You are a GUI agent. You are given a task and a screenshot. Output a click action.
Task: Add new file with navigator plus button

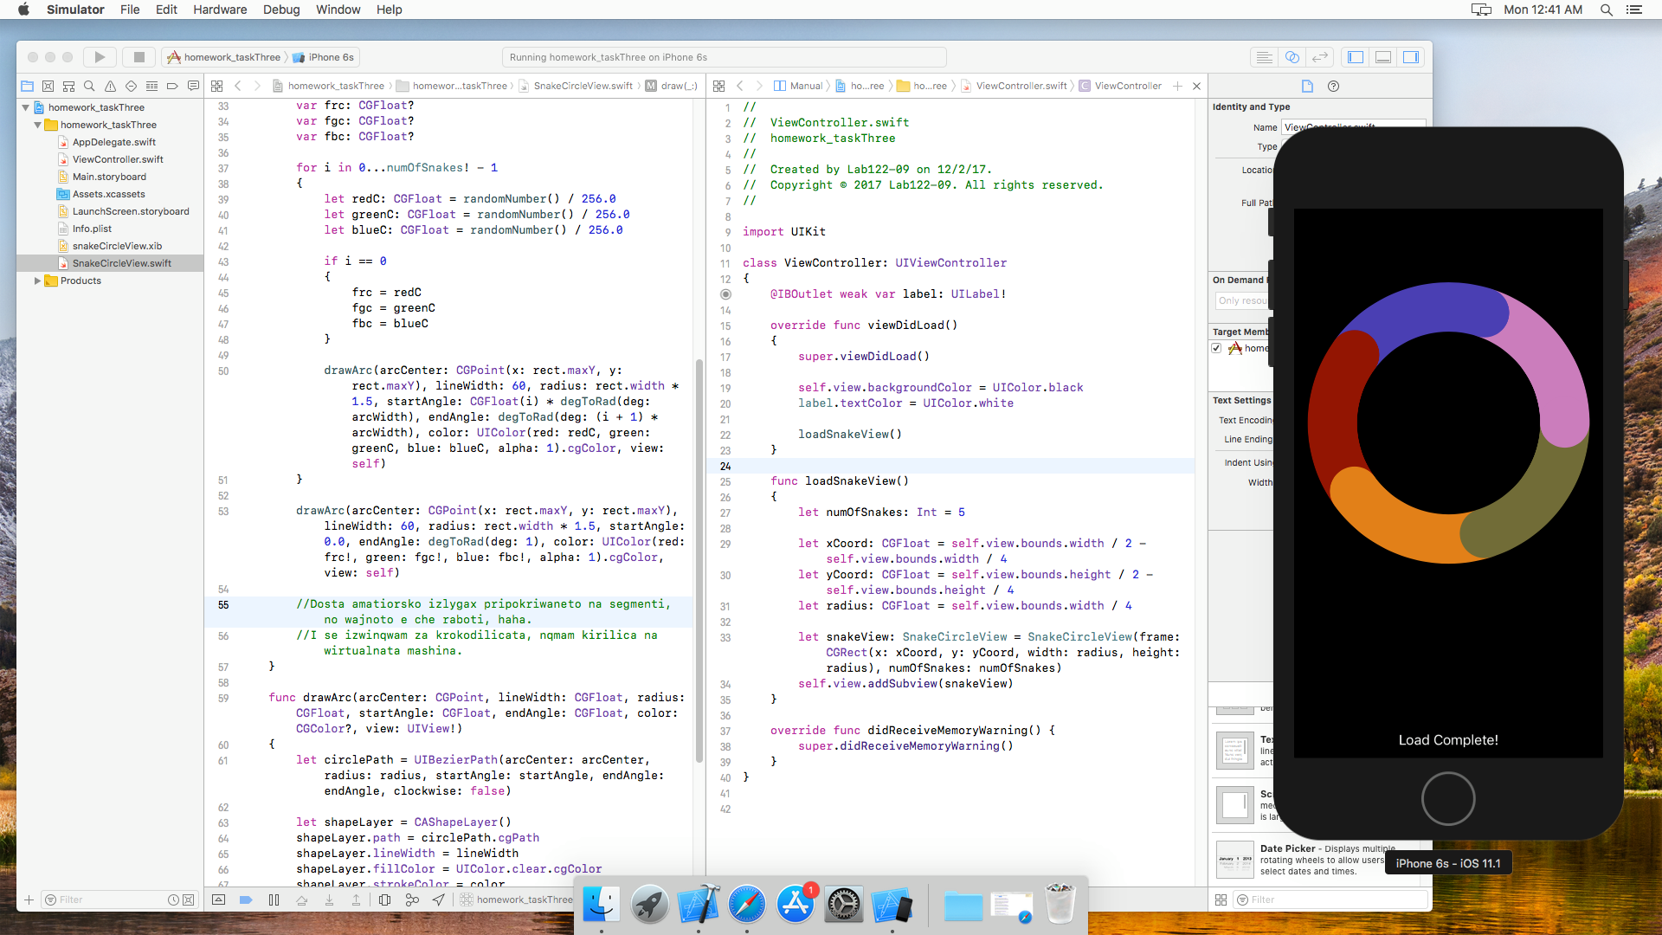(x=29, y=900)
